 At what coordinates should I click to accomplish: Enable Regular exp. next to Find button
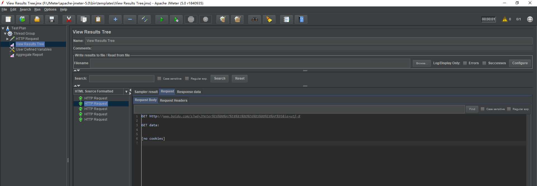pyautogui.click(x=509, y=109)
